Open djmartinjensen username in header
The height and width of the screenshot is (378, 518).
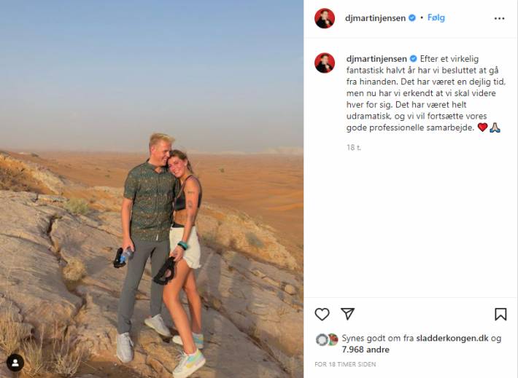click(375, 18)
